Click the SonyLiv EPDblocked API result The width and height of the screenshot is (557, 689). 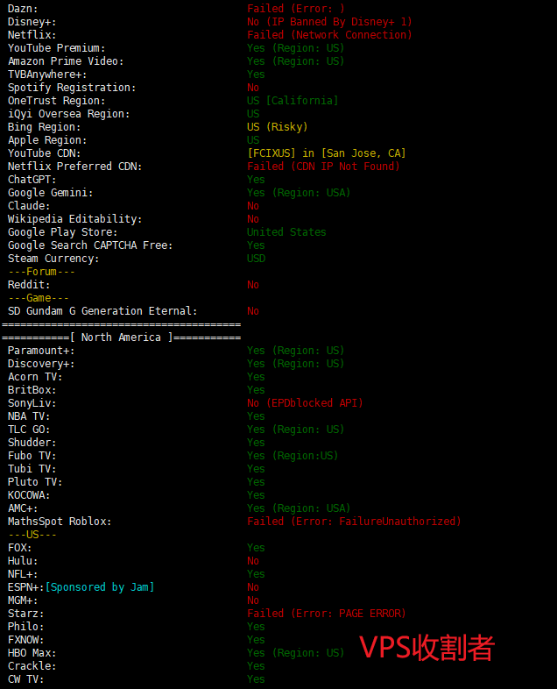click(305, 403)
